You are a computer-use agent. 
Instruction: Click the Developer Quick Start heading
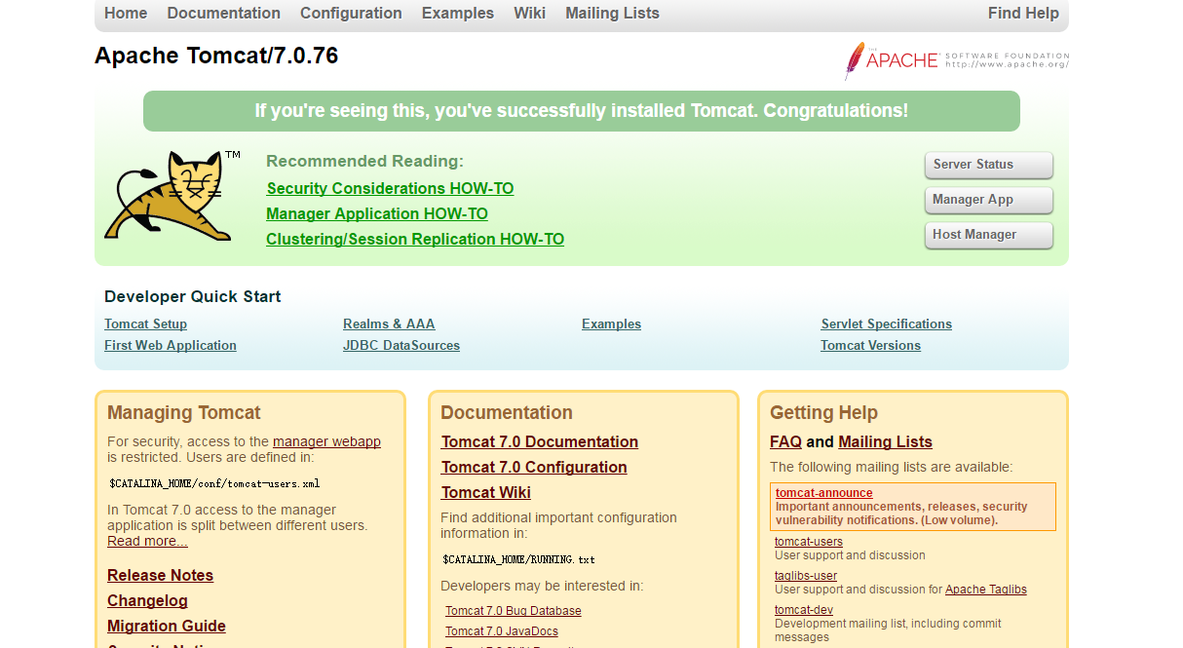(x=193, y=297)
